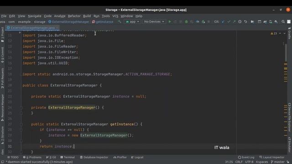Click the getInstance breadcrumb
292x164 pixels.
(x=103, y=22)
